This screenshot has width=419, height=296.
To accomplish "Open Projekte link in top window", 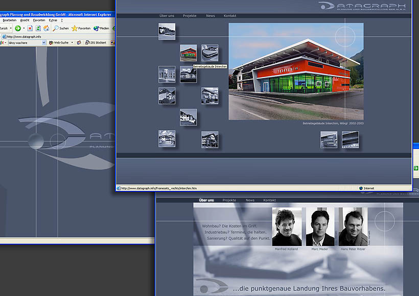I will [x=189, y=16].
